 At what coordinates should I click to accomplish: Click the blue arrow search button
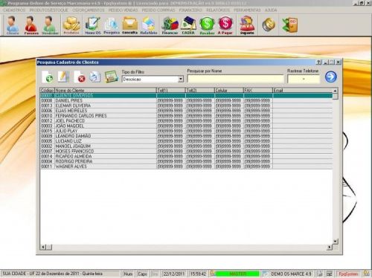331,77
